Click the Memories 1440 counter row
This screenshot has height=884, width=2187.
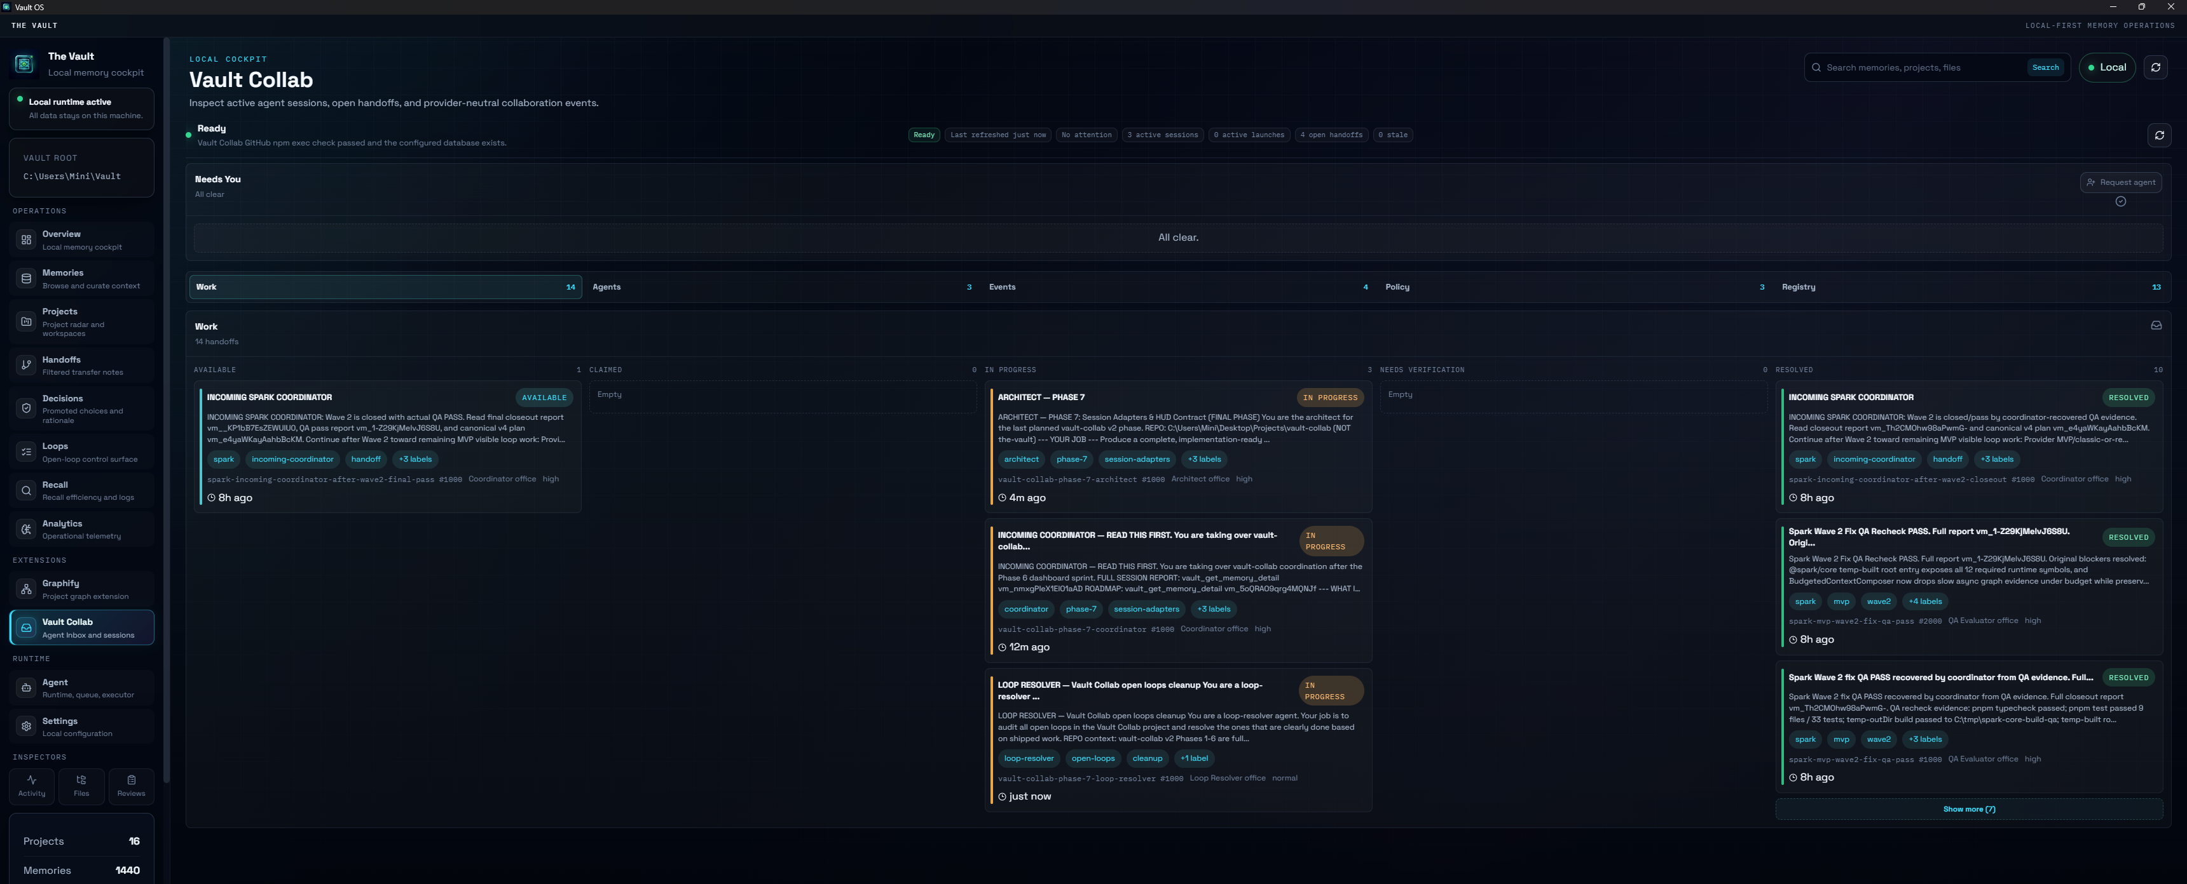pos(81,871)
